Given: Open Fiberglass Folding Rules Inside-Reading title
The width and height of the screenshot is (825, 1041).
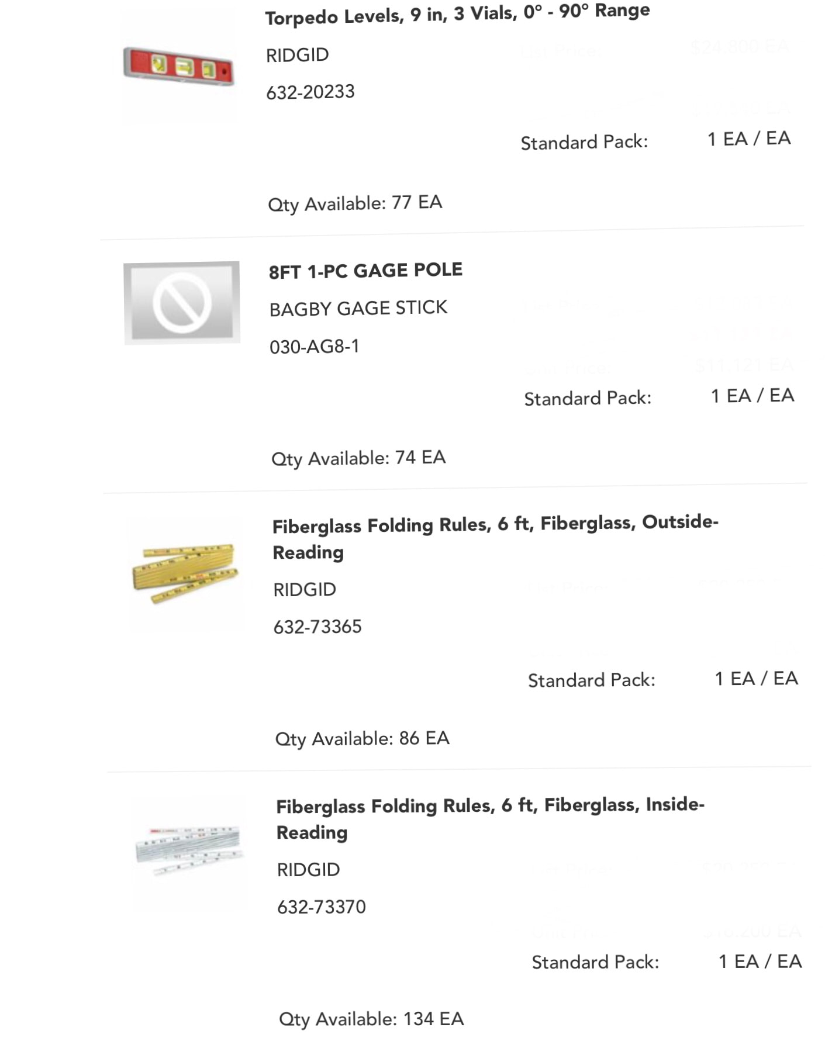Looking at the screenshot, I should pos(490,818).
